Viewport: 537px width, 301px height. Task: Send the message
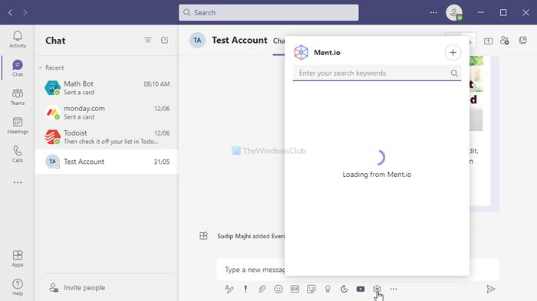(x=491, y=289)
